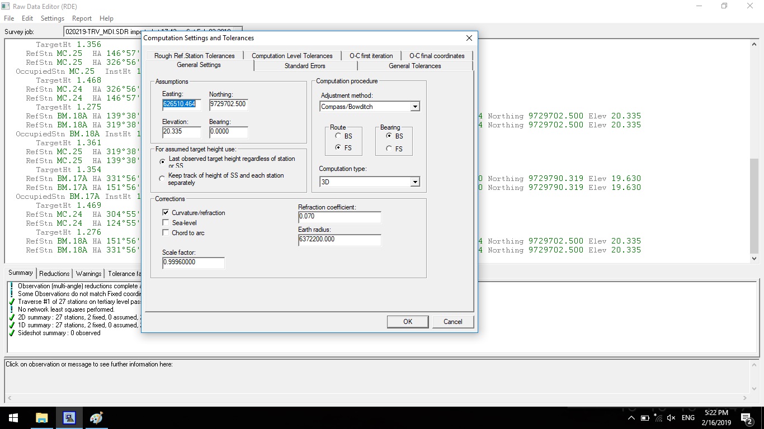Enable the Sea-level correction checkbox
The width and height of the screenshot is (764, 429).
(166, 222)
